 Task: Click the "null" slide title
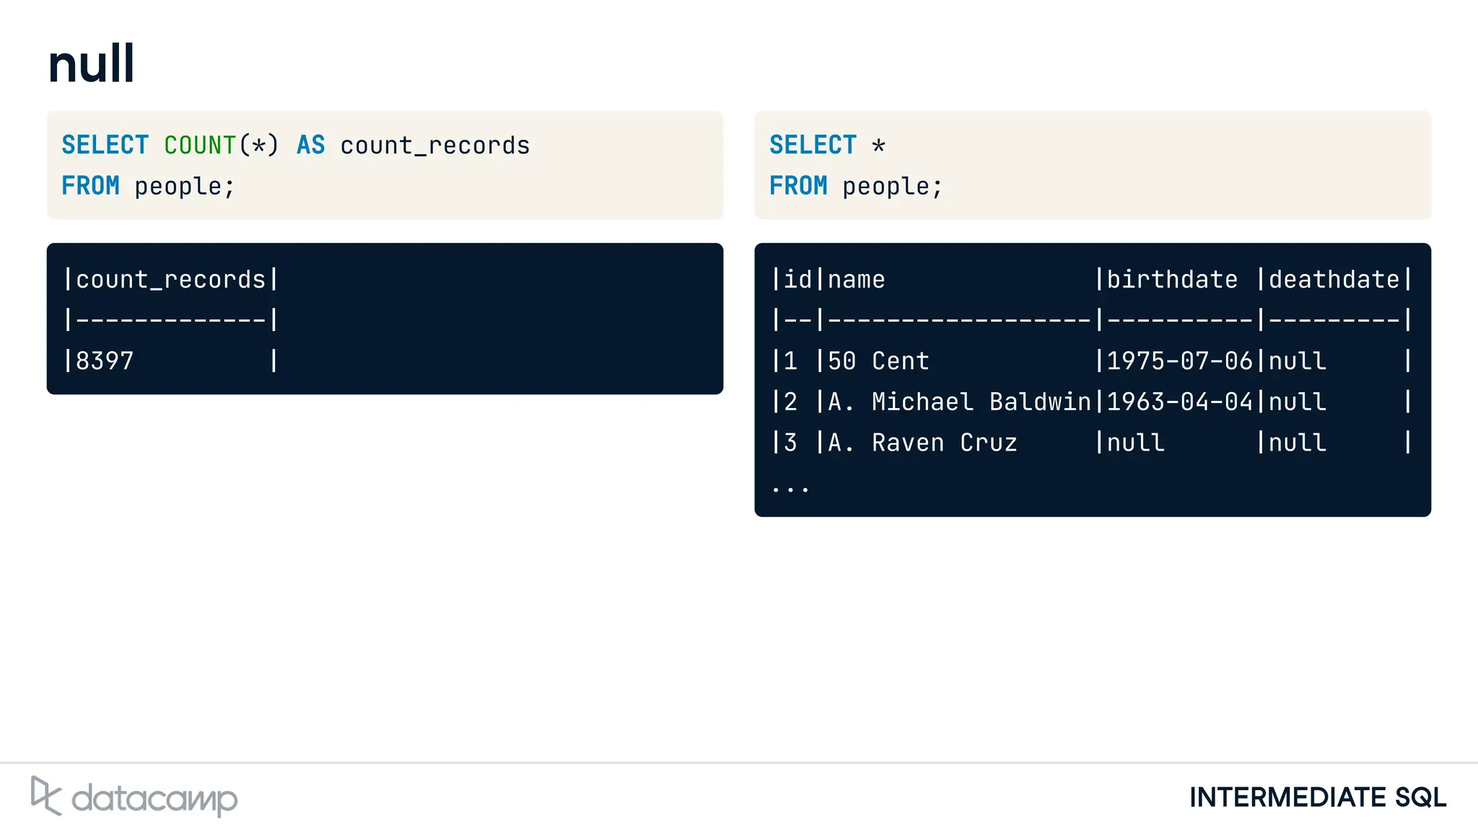[x=91, y=64]
